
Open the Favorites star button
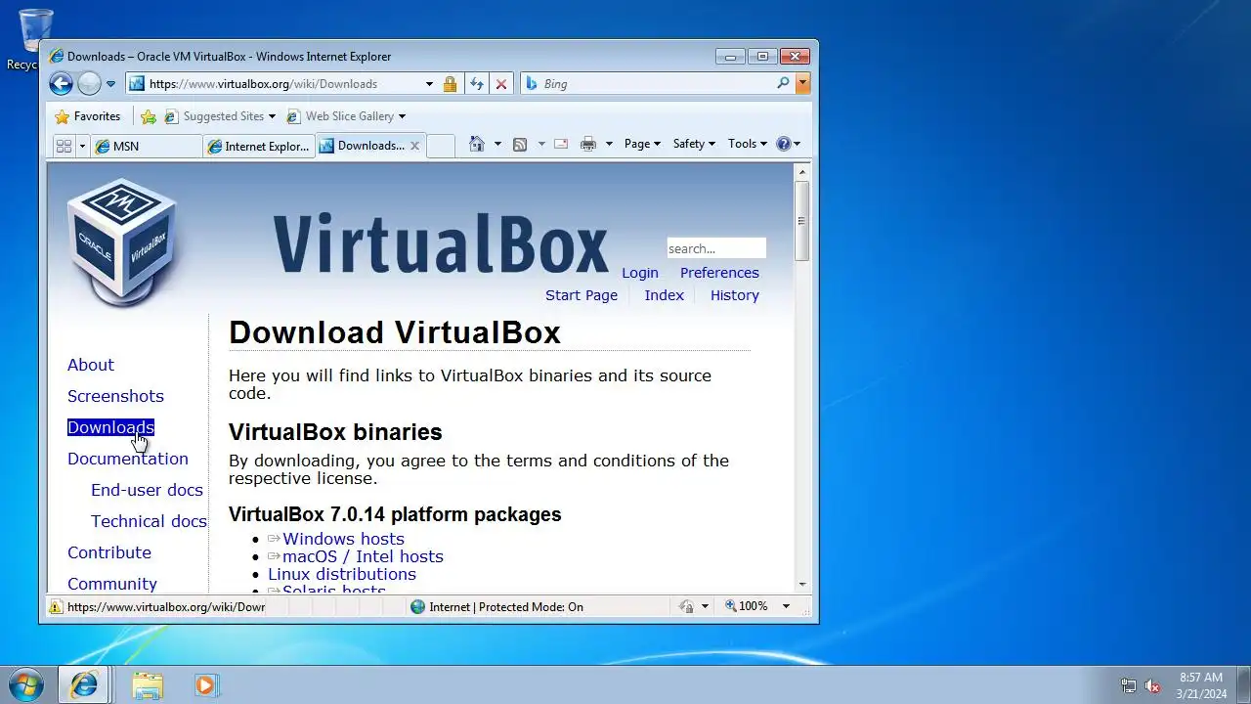click(87, 116)
